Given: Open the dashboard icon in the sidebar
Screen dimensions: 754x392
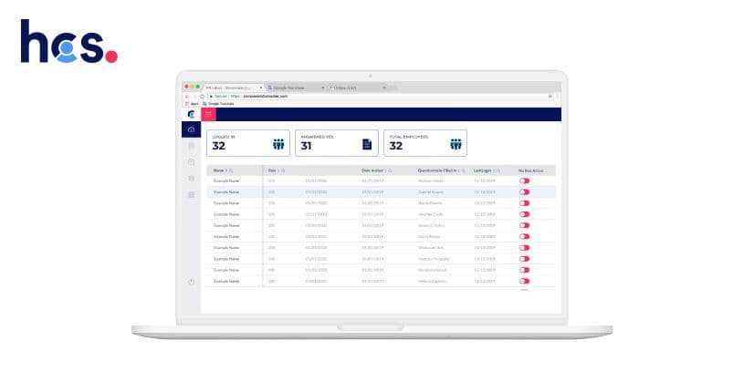Looking at the screenshot, I should [191, 130].
